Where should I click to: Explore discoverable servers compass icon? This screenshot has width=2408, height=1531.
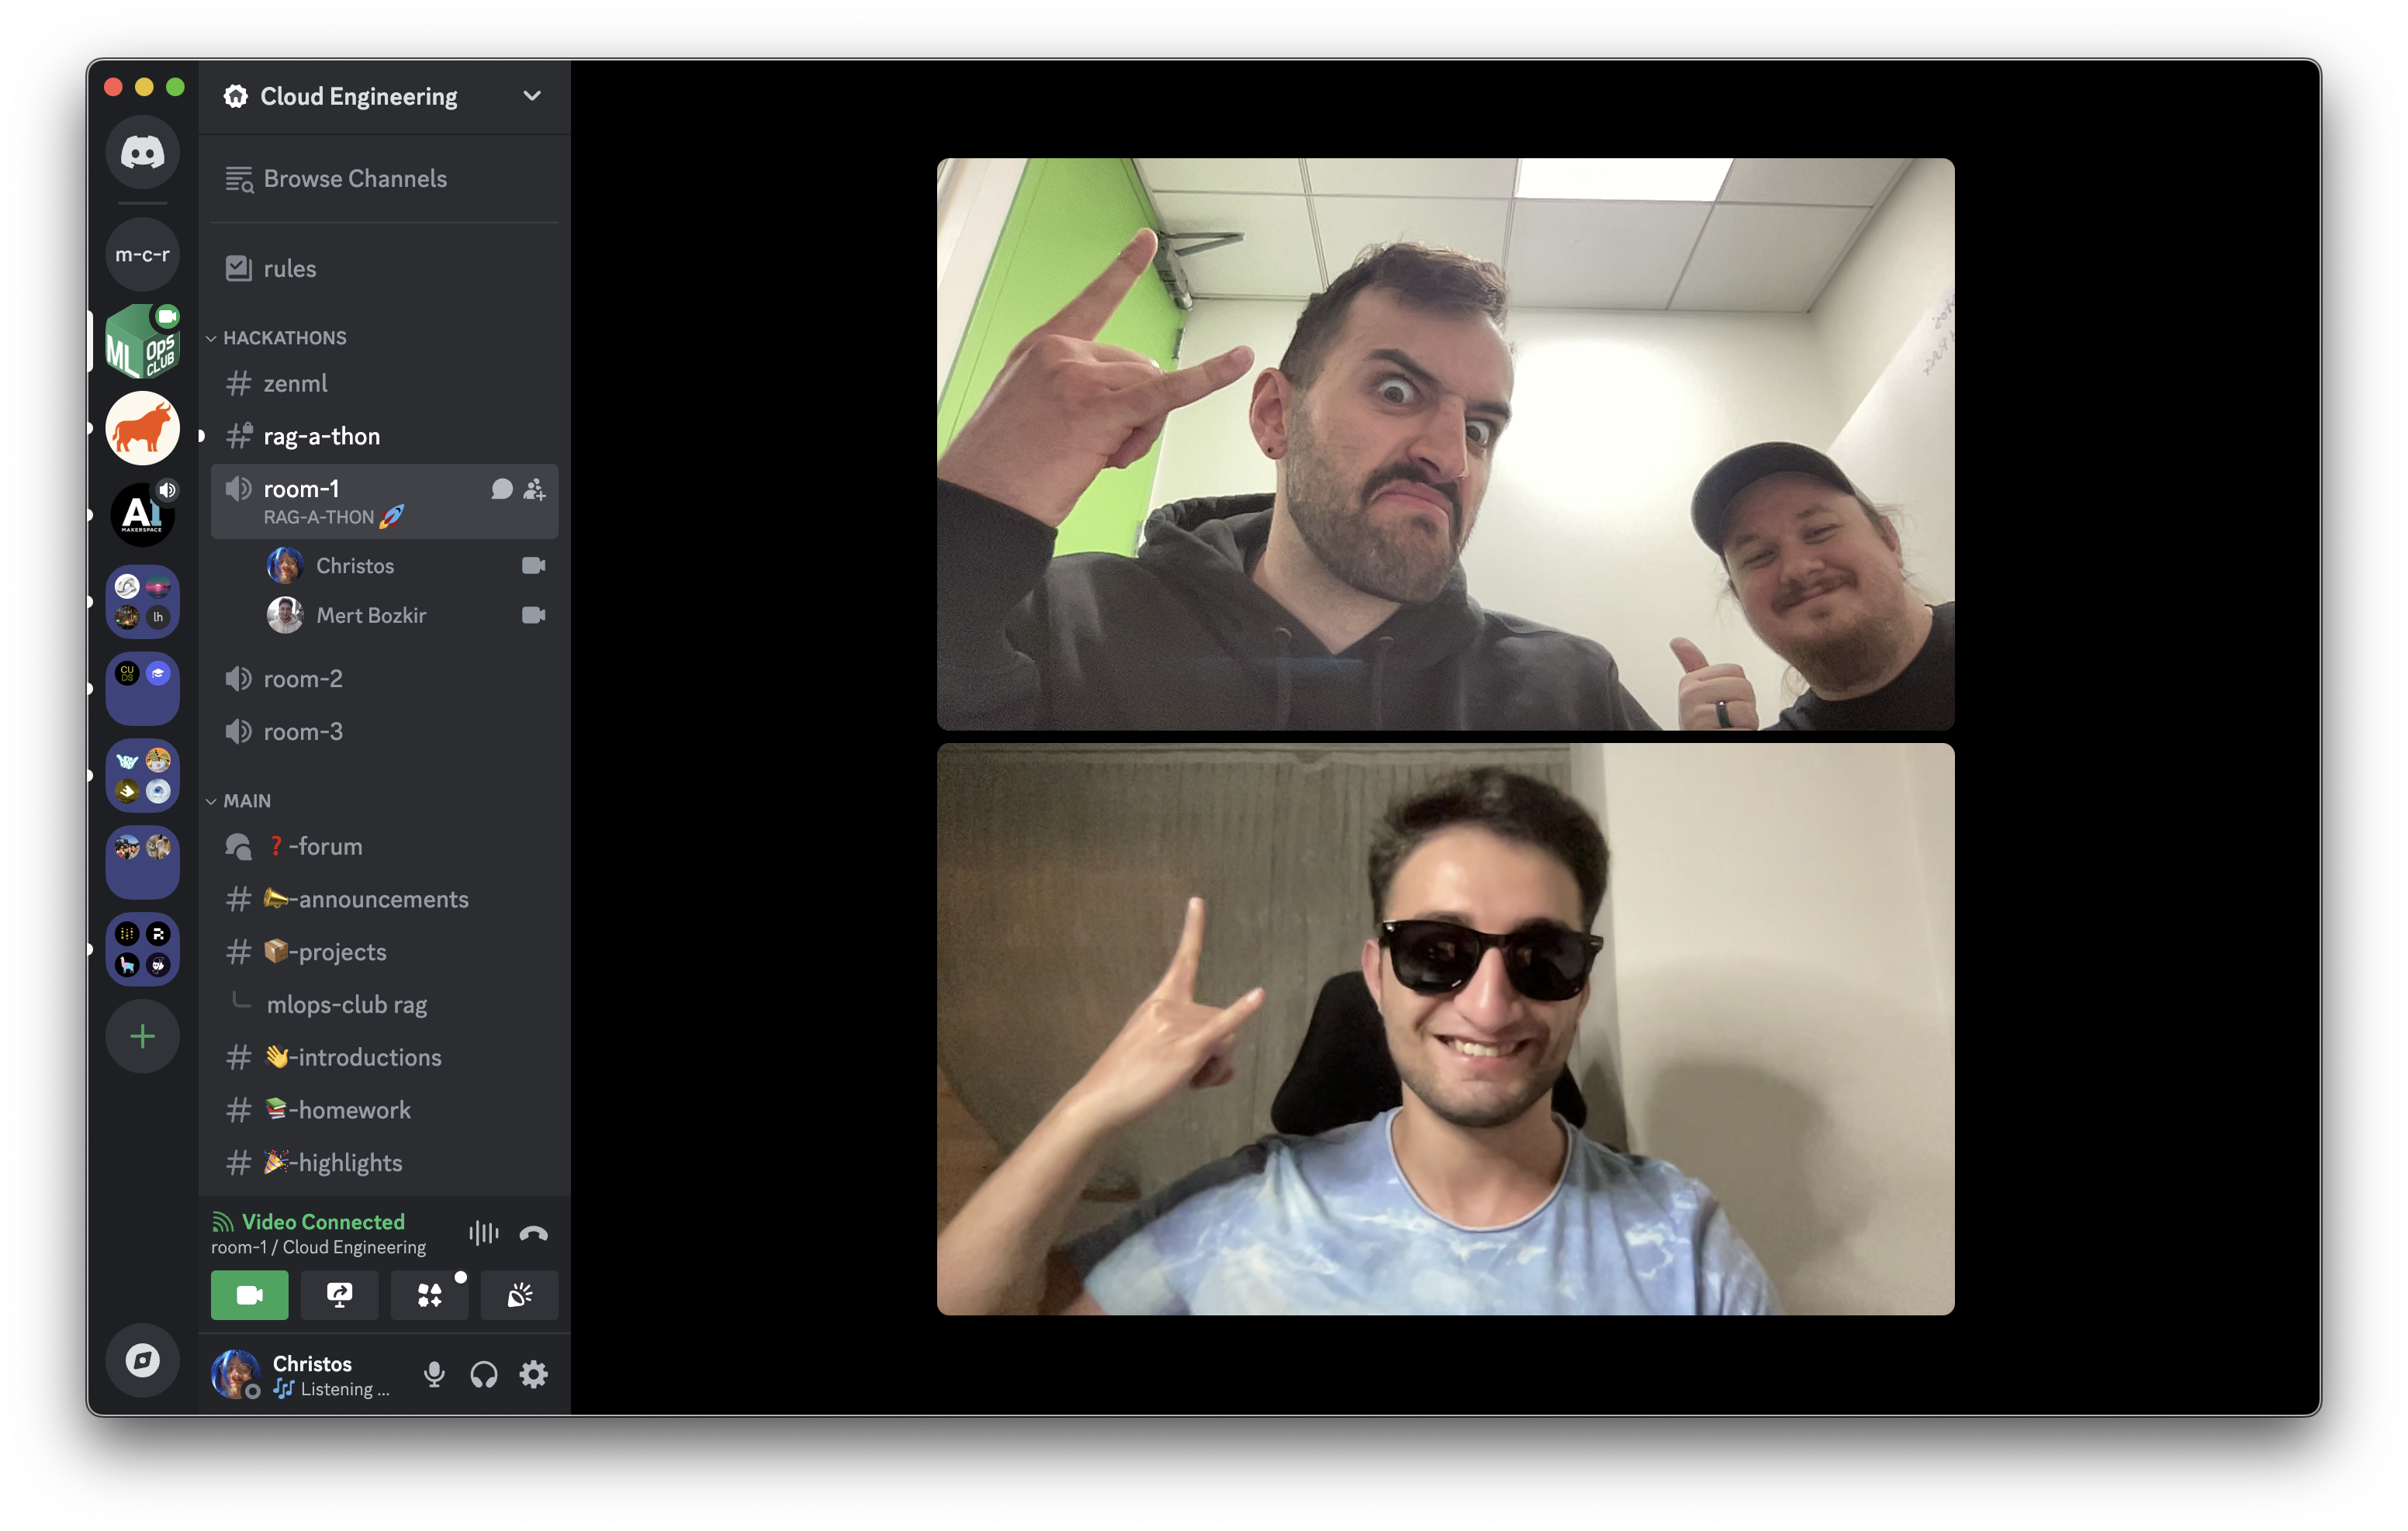click(x=142, y=1360)
